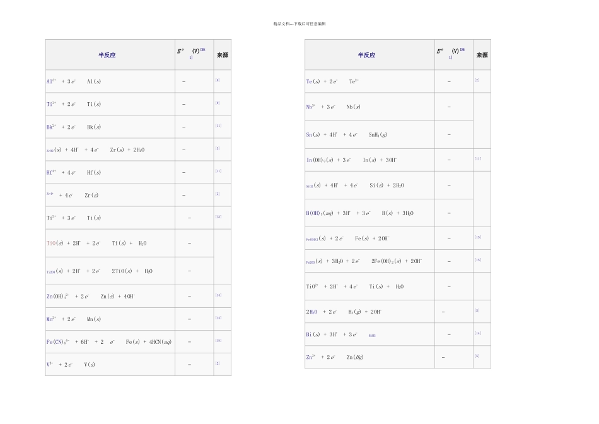The height and width of the screenshot is (424, 599).
Task: Click the Mn²⁺ element link
Action: point(51,319)
